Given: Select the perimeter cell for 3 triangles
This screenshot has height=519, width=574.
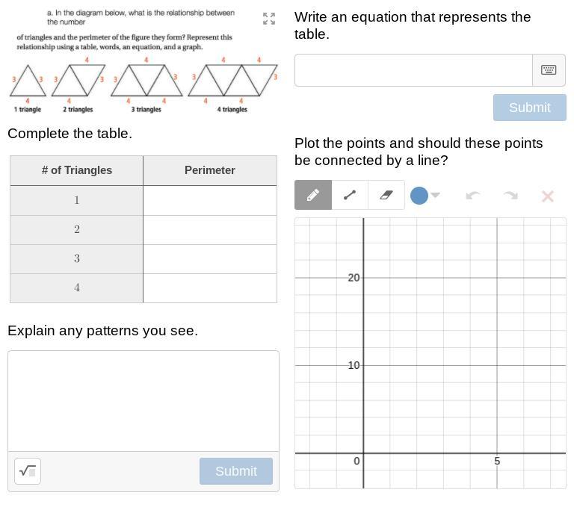Looking at the screenshot, I should click(x=210, y=258).
